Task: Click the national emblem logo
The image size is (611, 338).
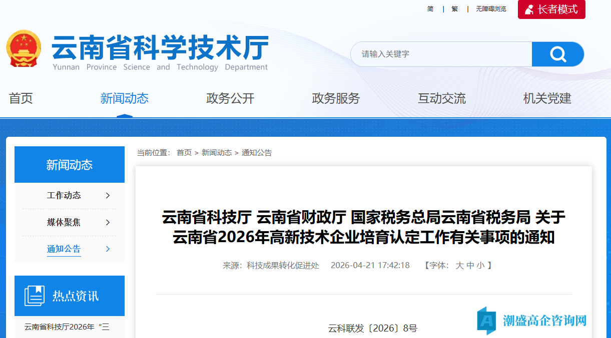Action: [x=24, y=48]
